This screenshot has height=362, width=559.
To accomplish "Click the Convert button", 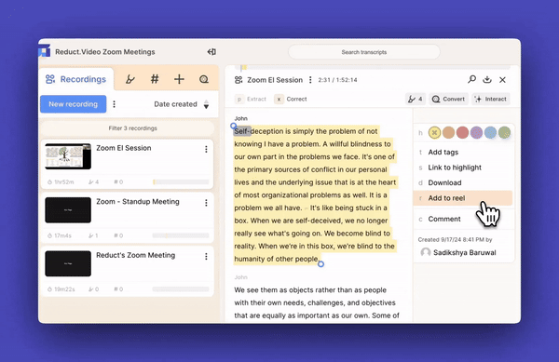I will [x=448, y=99].
